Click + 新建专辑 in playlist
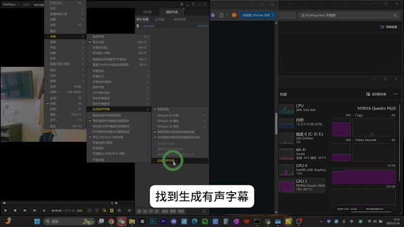This screenshot has height=227, width=404. click(x=179, y=20)
